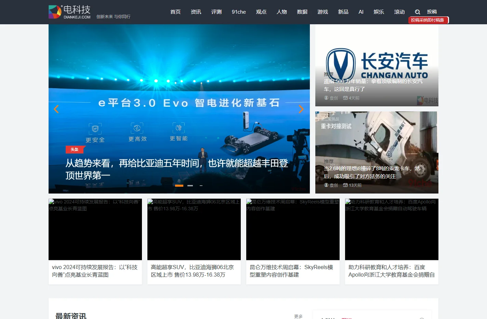Open the 游戏 menu item

point(323,12)
